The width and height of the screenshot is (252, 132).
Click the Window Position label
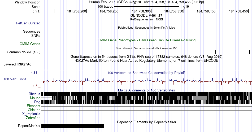[x=28, y=2]
